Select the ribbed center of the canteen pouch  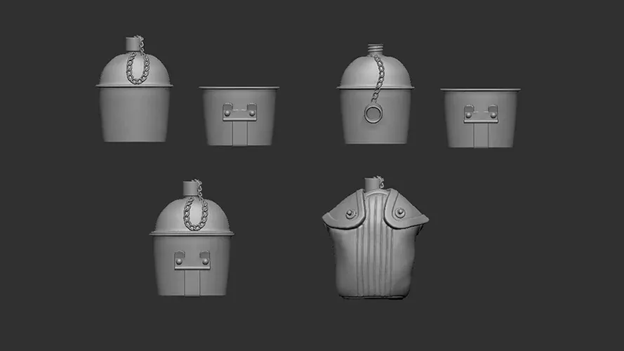(375, 246)
